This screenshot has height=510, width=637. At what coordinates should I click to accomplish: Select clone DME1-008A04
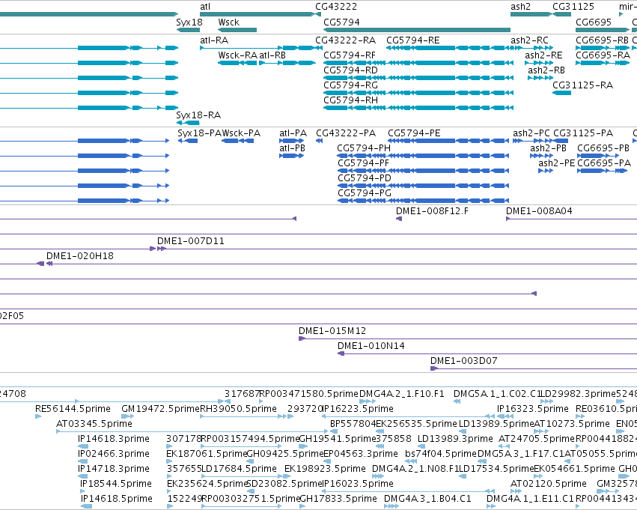click(x=539, y=211)
